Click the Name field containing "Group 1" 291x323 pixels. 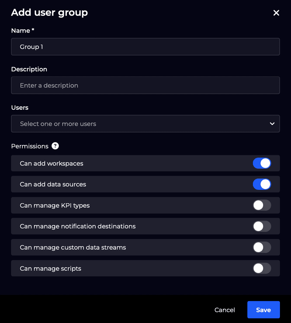click(145, 47)
